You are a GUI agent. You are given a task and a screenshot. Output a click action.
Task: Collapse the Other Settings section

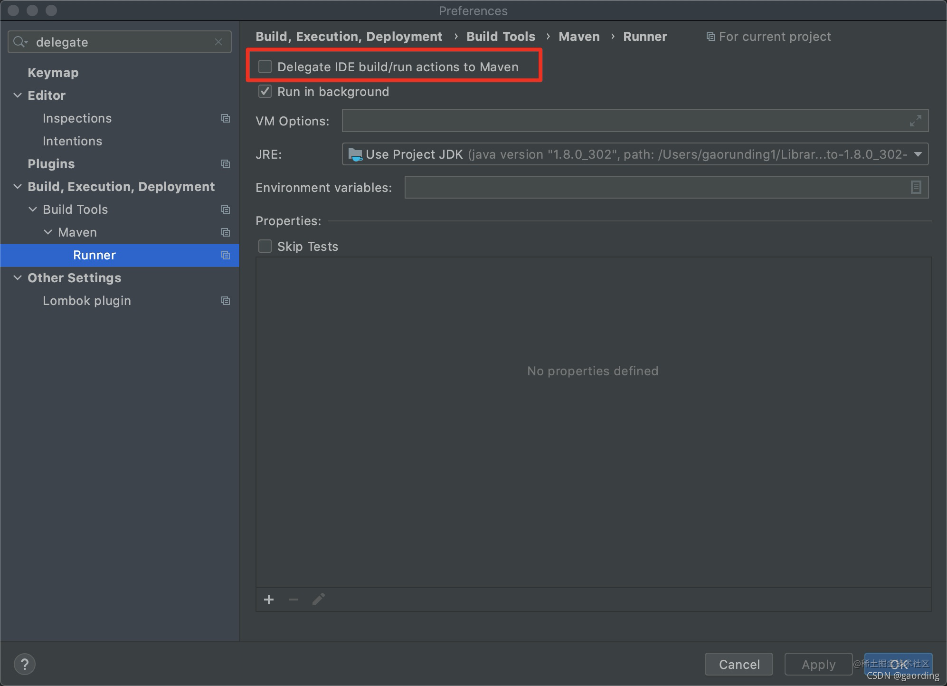tap(18, 277)
